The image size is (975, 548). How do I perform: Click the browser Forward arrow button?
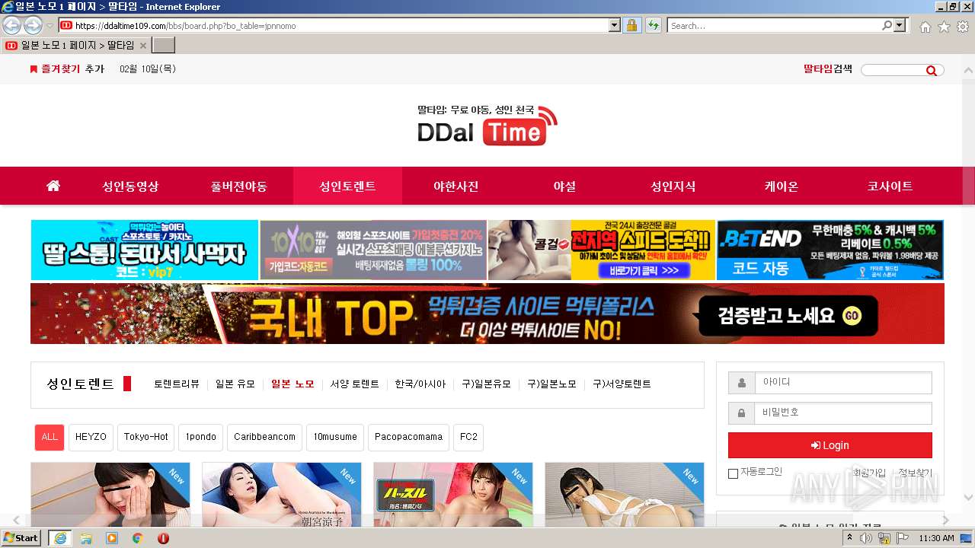point(33,25)
